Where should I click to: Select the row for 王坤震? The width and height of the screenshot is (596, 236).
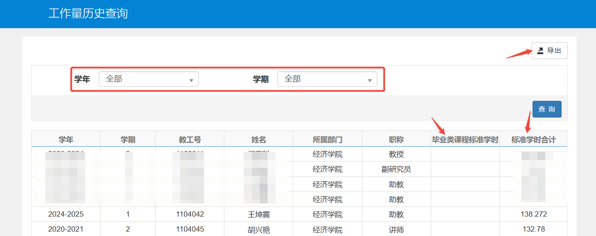point(258,214)
